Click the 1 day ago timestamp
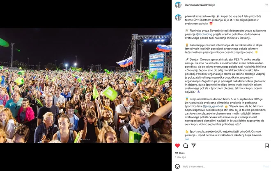This screenshot has height=171, width=271. coord(180,157)
